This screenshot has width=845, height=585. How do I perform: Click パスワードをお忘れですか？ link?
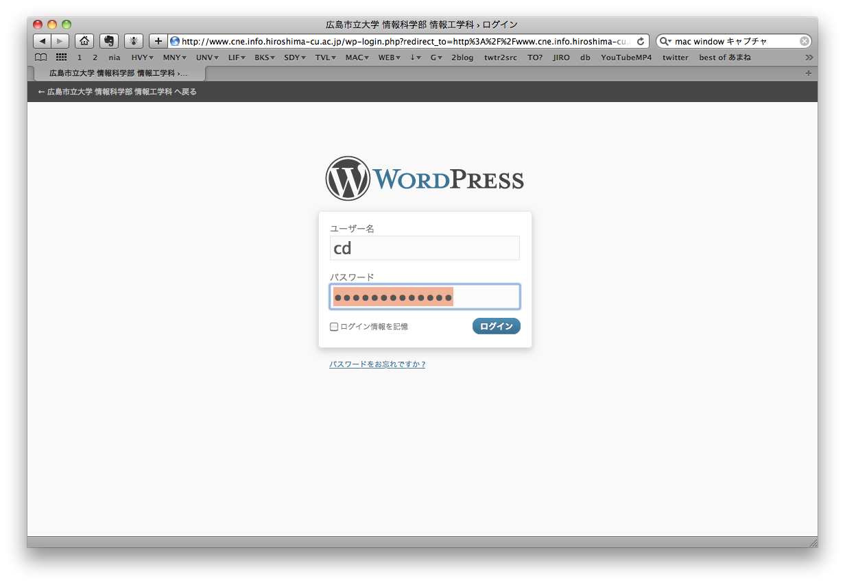click(377, 364)
